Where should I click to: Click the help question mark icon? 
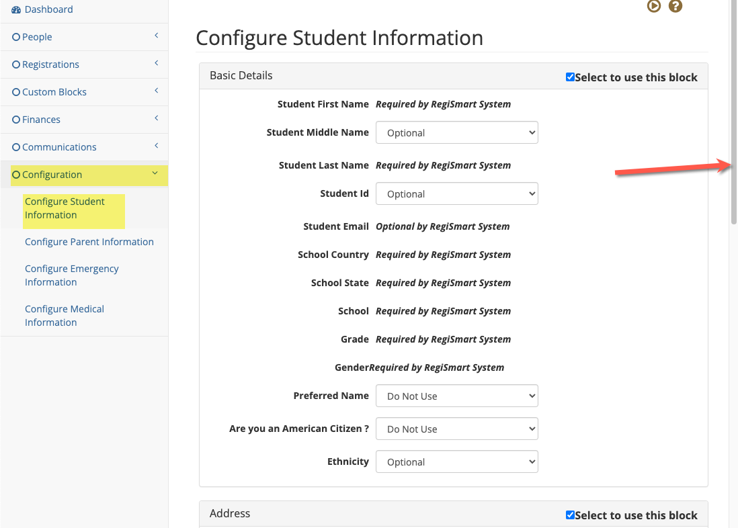[675, 6]
